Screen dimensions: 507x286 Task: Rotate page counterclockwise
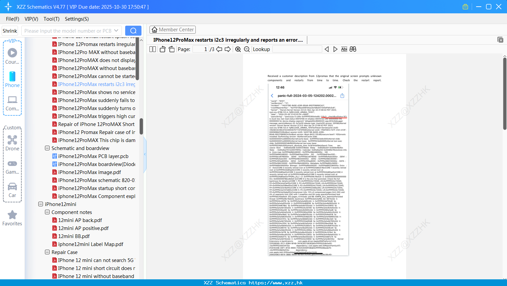click(x=163, y=49)
